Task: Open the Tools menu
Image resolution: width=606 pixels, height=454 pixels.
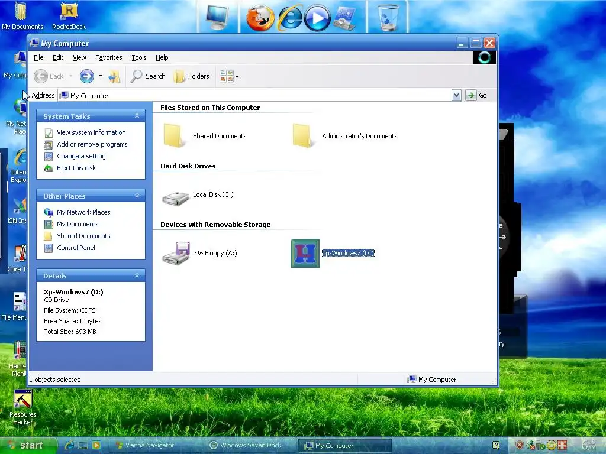Action: [138, 57]
